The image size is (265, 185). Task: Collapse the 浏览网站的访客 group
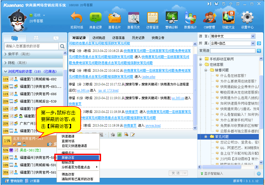6,71
